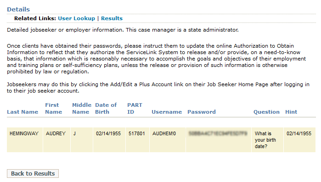This screenshot has width=321, height=182.
Task: Select the AUDREY first name cell
Action: click(56, 140)
